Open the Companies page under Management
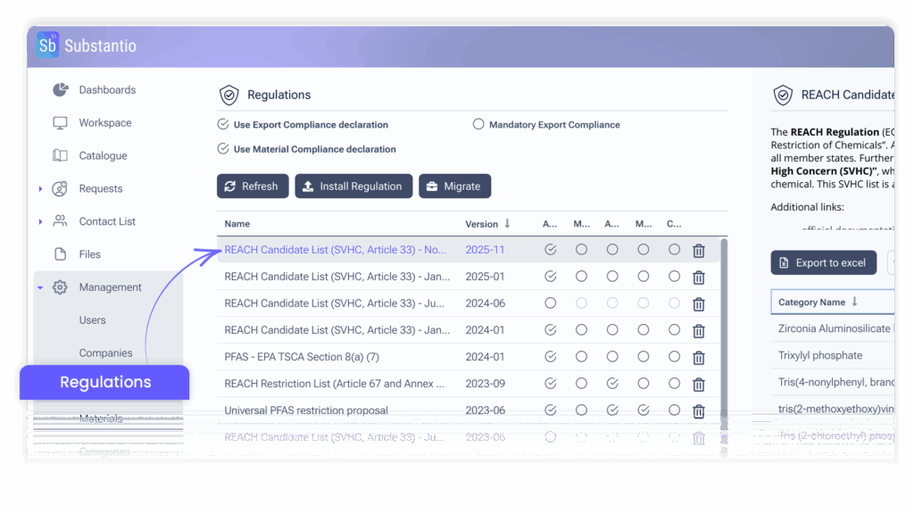 click(x=105, y=352)
